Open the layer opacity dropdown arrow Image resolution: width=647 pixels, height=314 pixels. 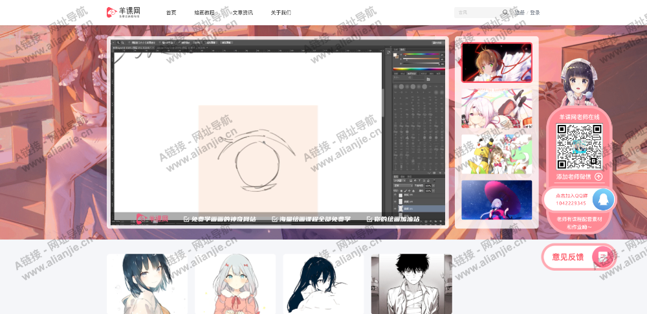[x=433, y=186]
